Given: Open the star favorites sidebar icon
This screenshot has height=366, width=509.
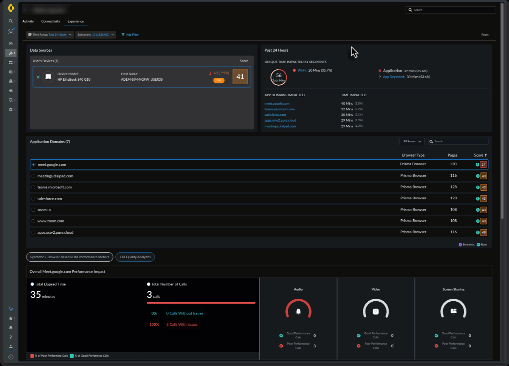Looking at the screenshot, I should pyautogui.click(x=11, y=318).
